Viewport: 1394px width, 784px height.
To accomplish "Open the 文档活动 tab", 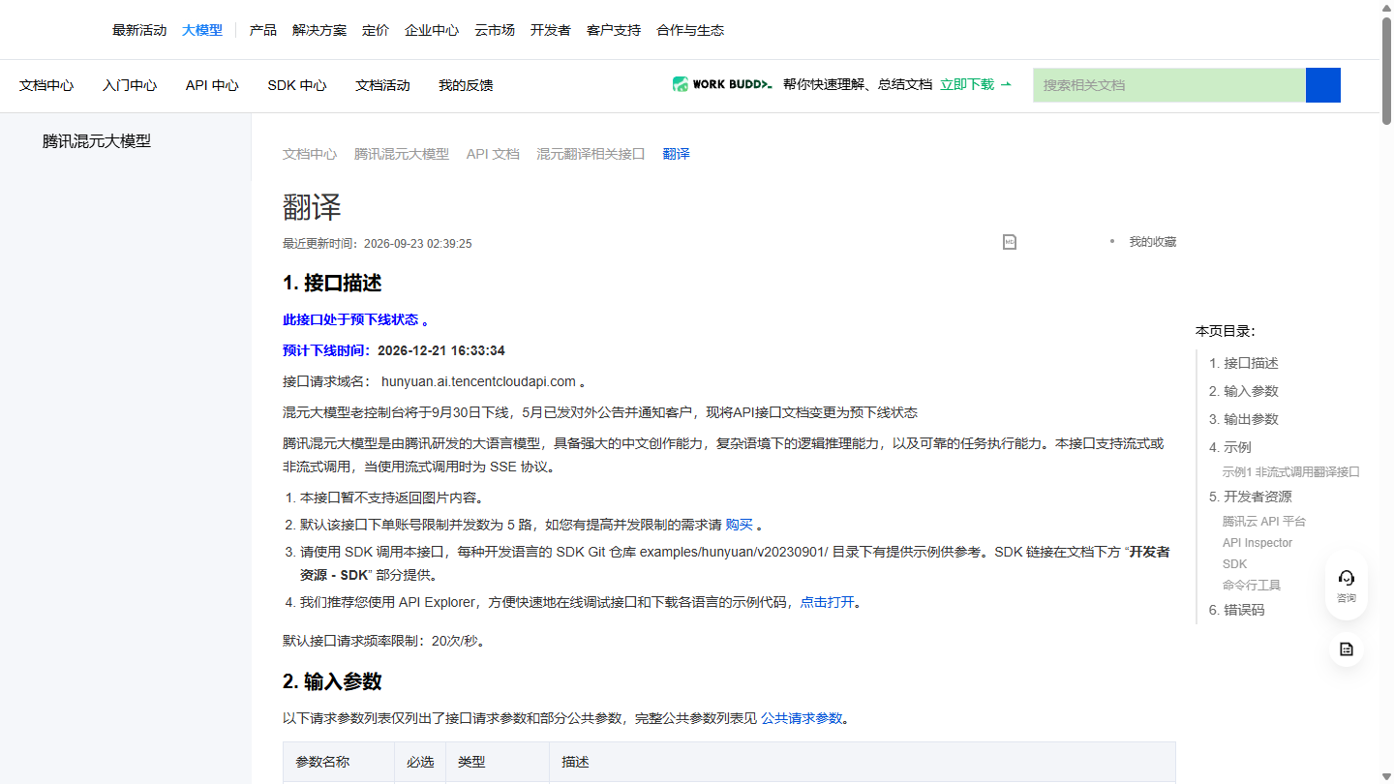I will (x=382, y=85).
